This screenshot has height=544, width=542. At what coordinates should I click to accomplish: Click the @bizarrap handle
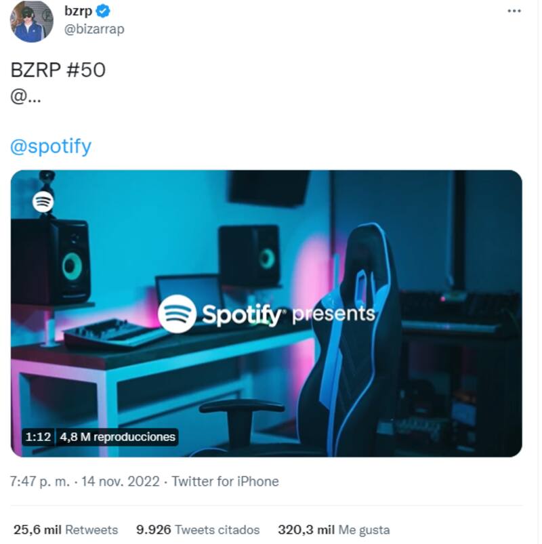tap(93, 29)
